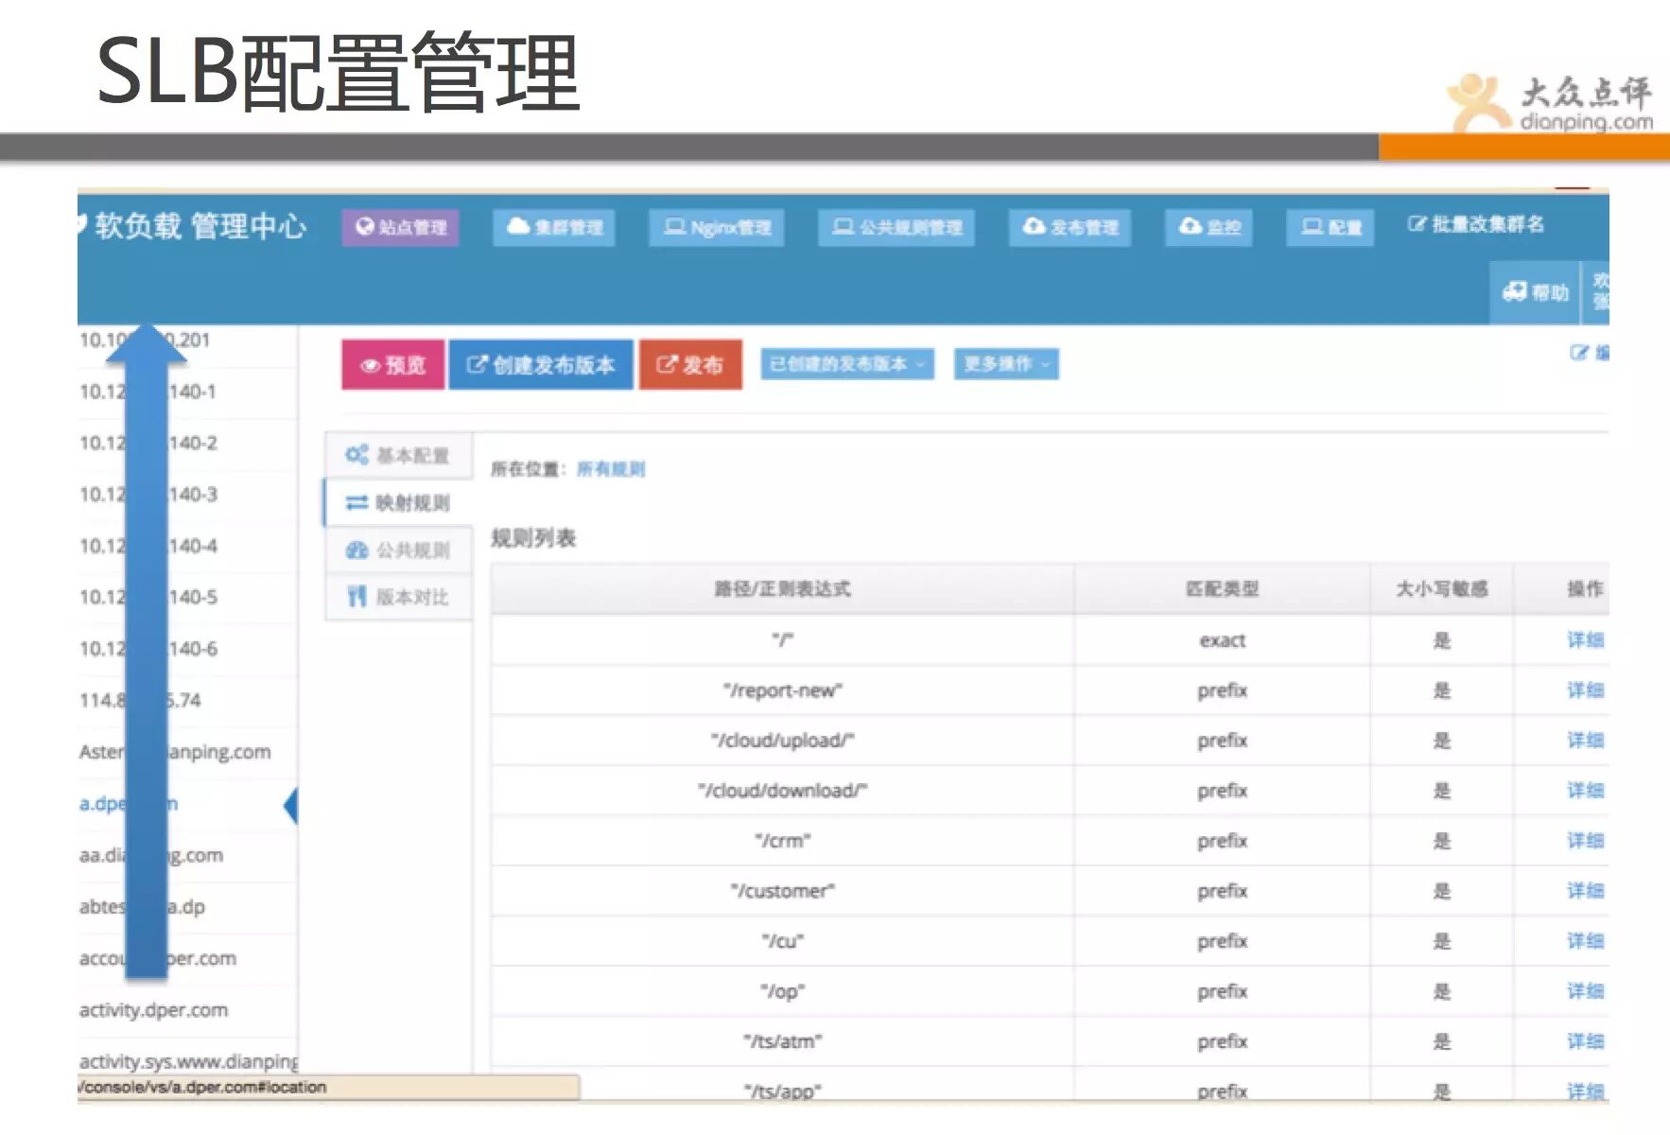Select the site entry ending in g.com
This screenshot has width=1670, height=1135.
click(187, 855)
